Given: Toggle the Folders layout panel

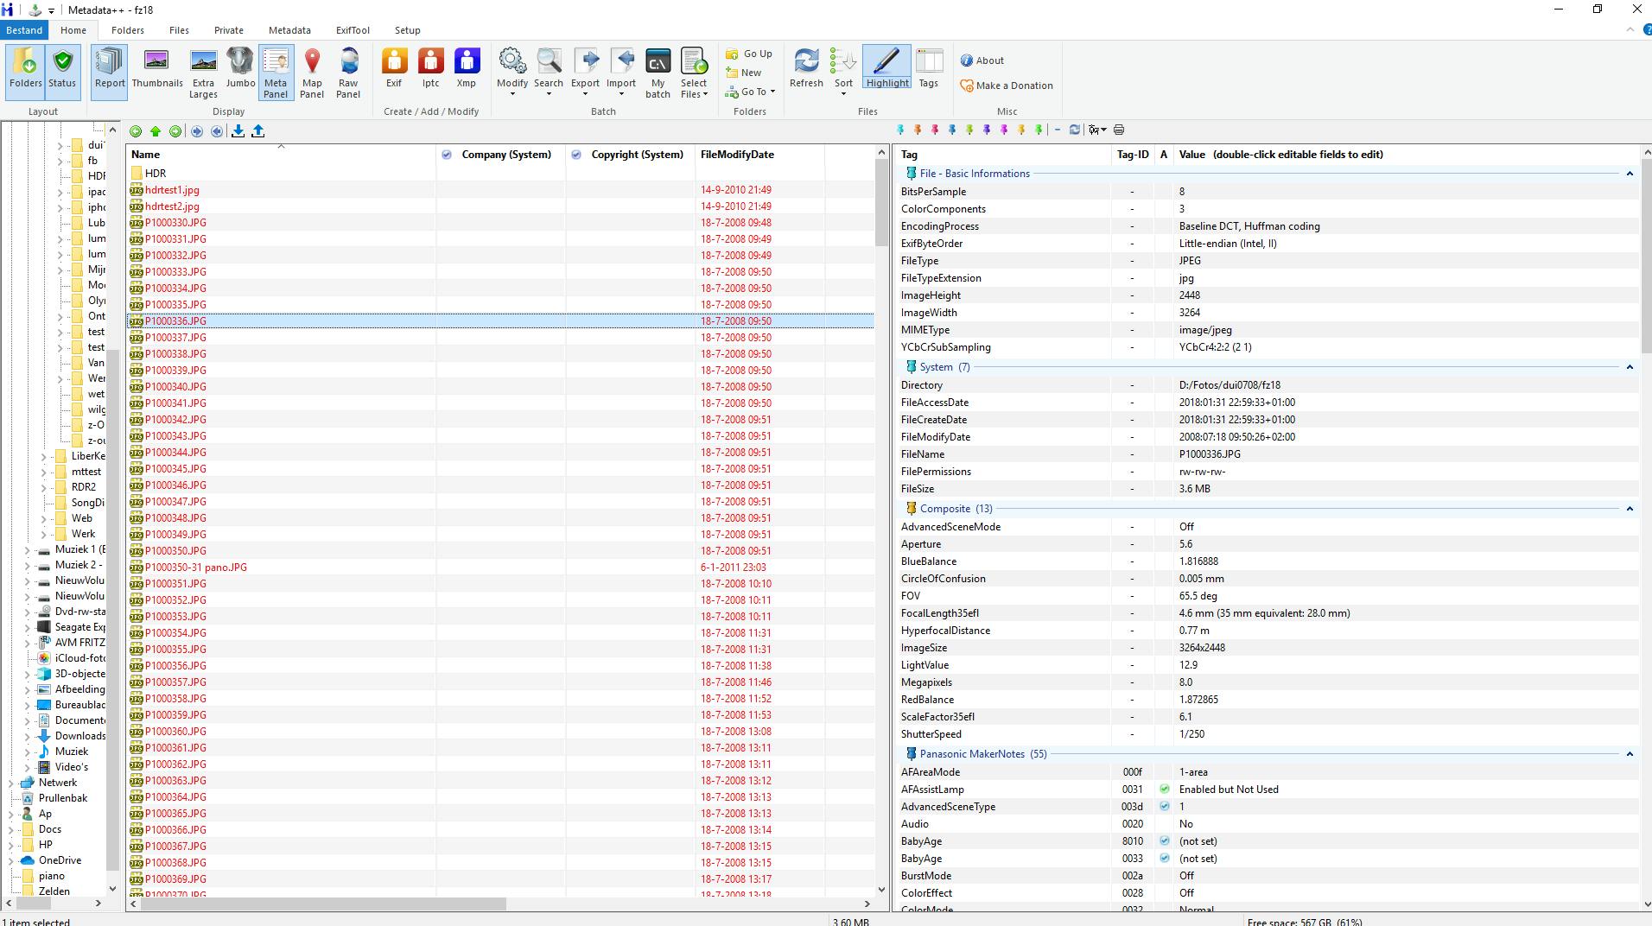Looking at the screenshot, I should click(x=26, y=68).
